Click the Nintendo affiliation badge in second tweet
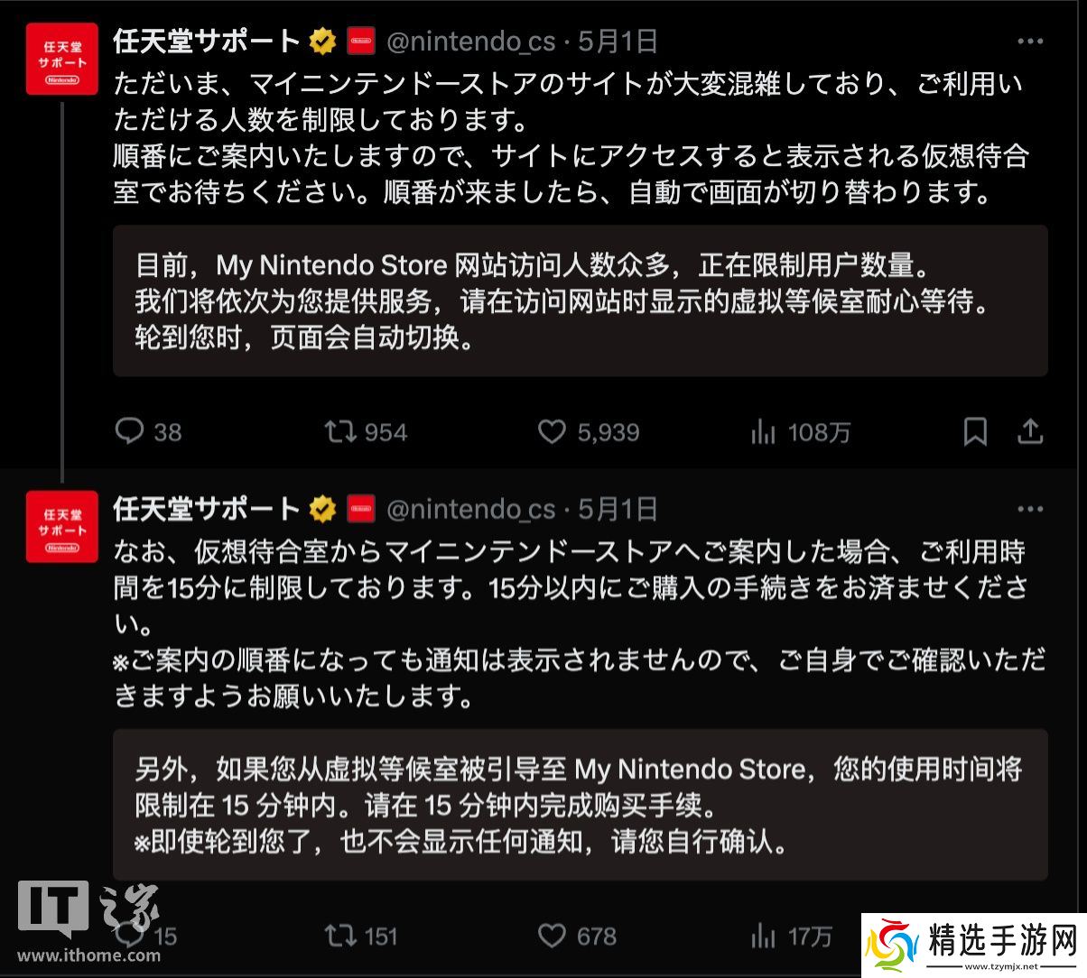The image size is (1087, 978). click(x=361, y=510)
